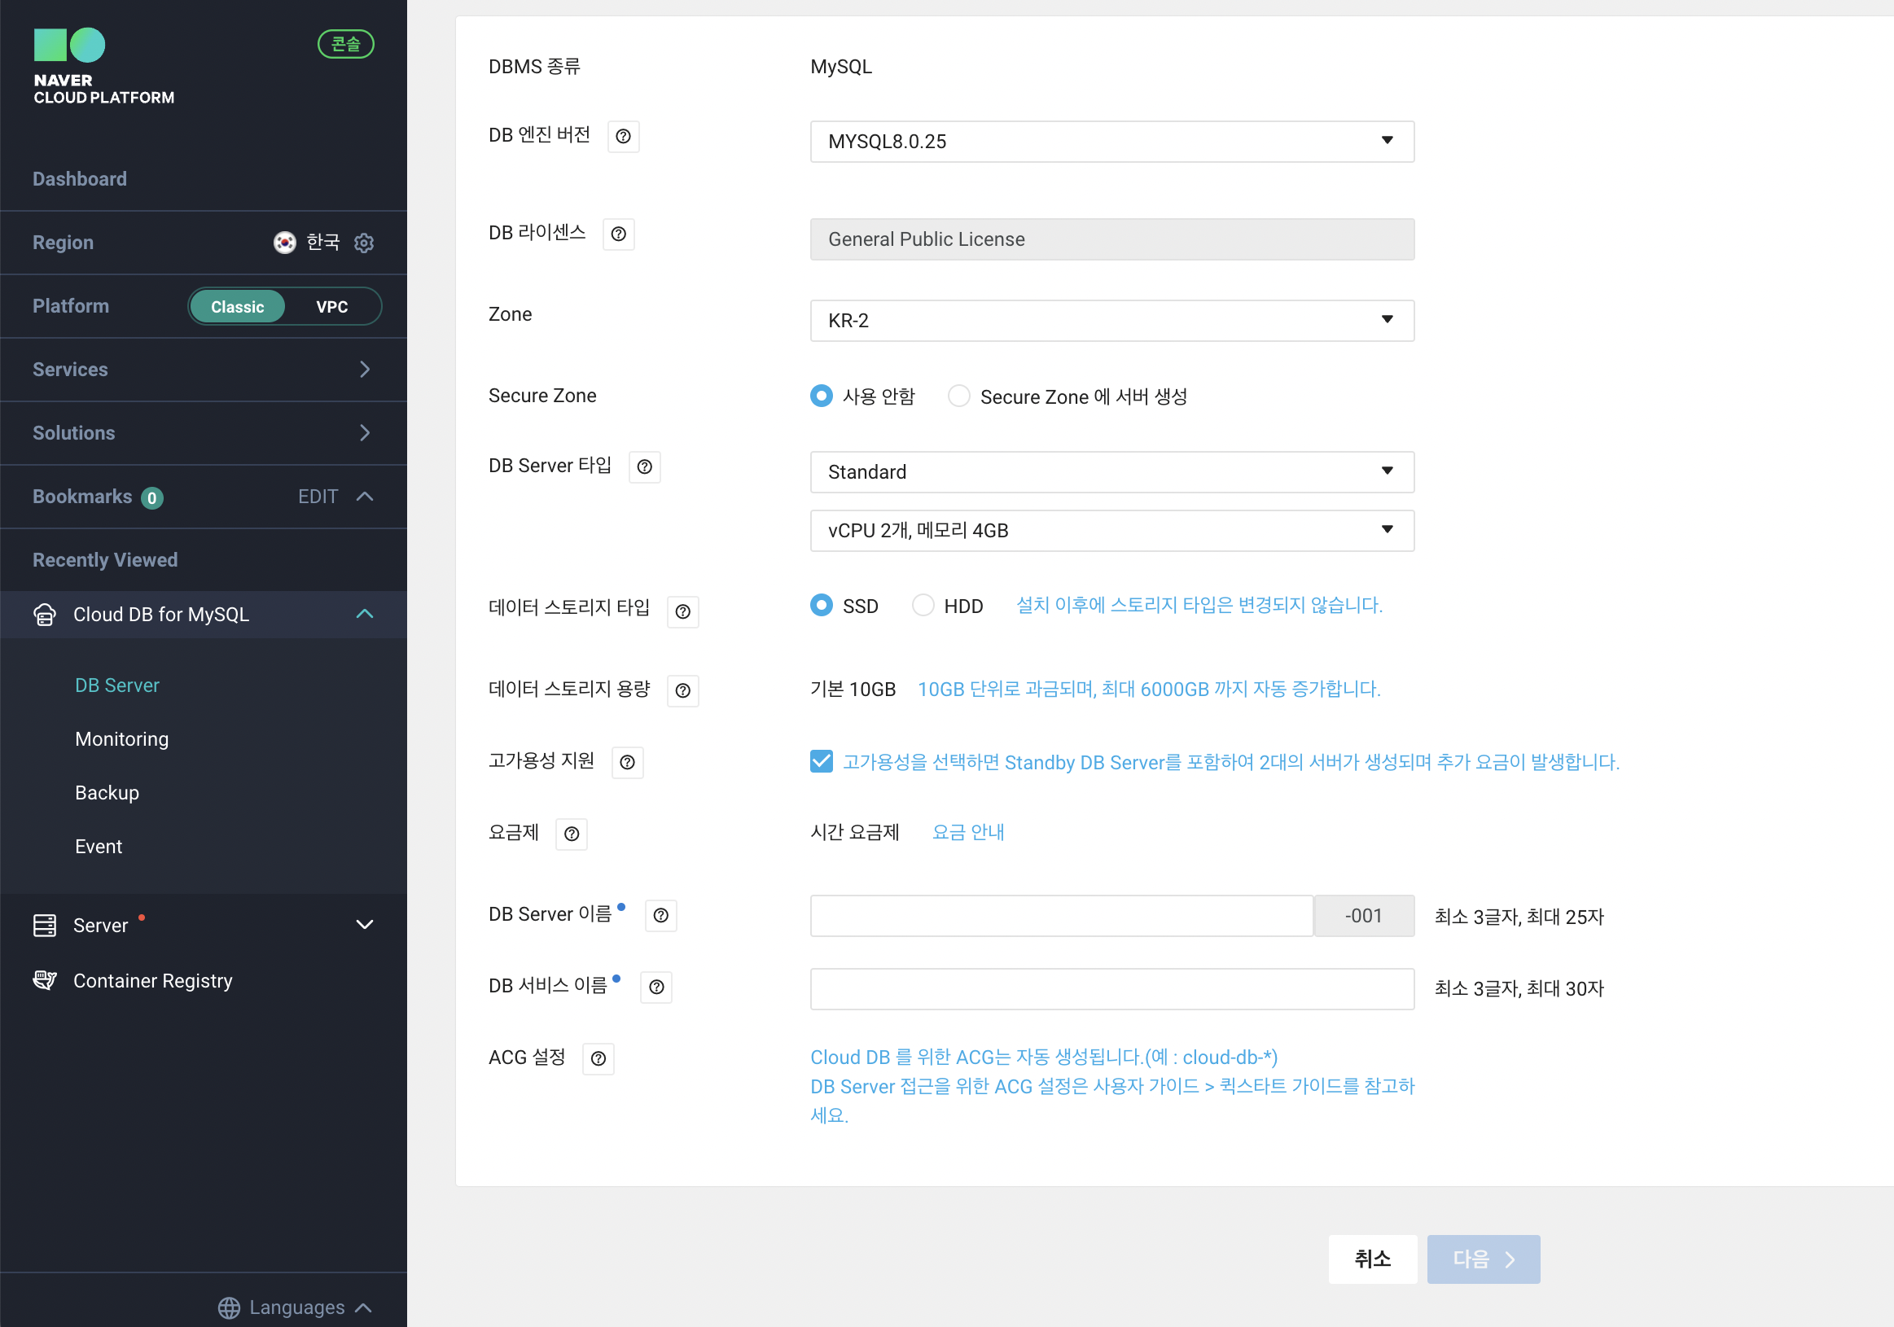Select Secure Zone 에 서버 생성 option
This screenshot has height=1327, width=1894.
coord(958,396)
